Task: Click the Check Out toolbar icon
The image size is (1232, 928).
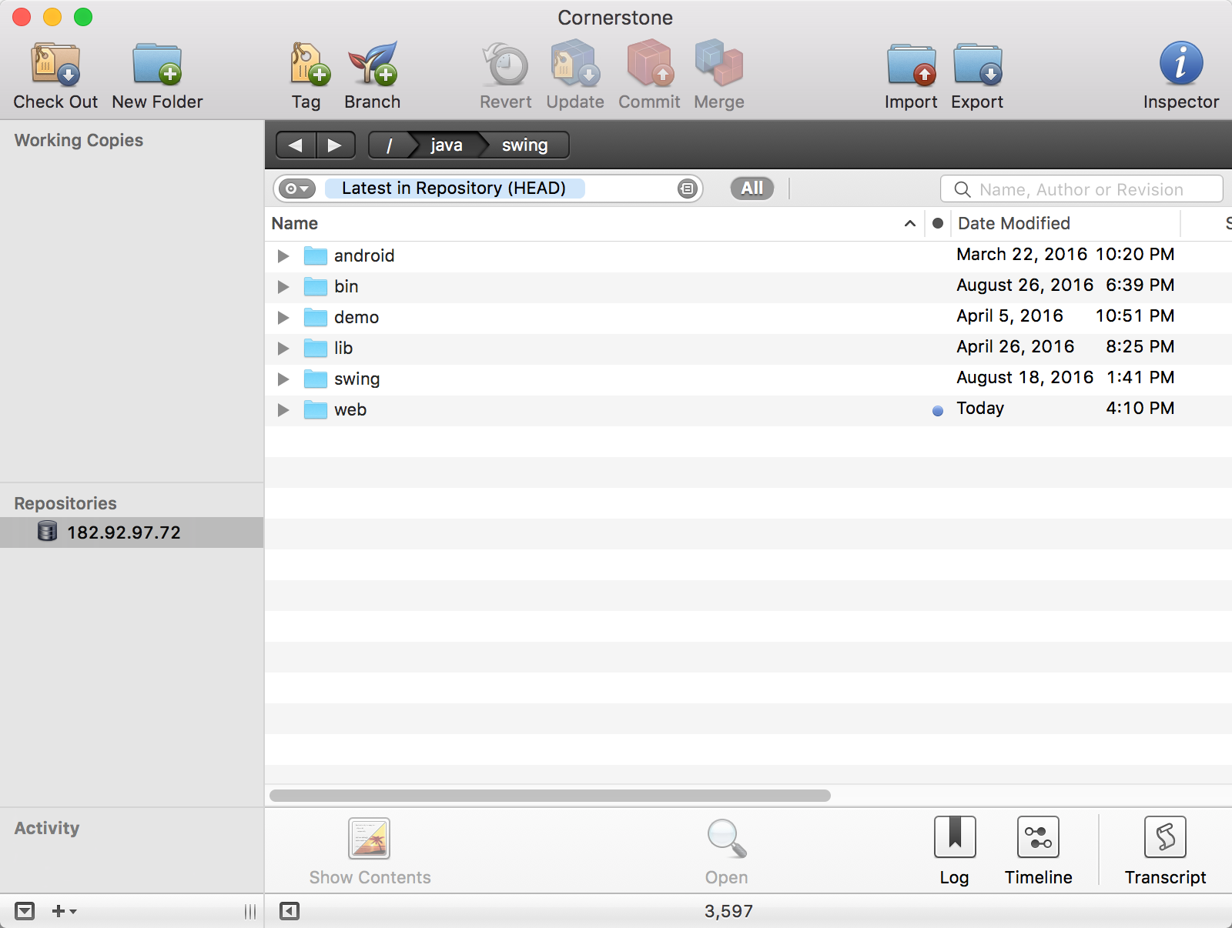Action: point(55,63)
